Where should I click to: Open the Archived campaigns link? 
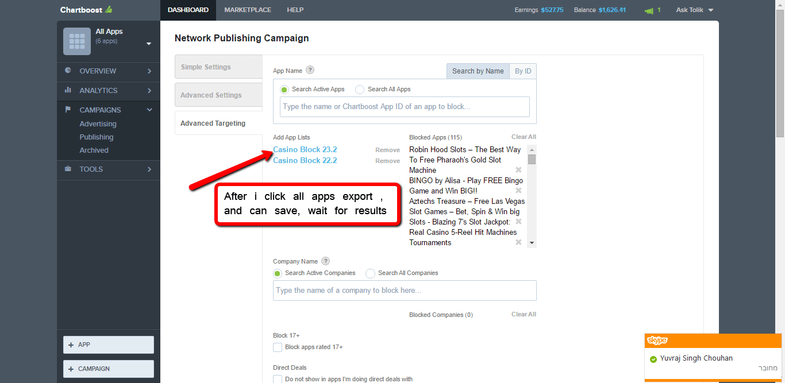click(94, 150)
